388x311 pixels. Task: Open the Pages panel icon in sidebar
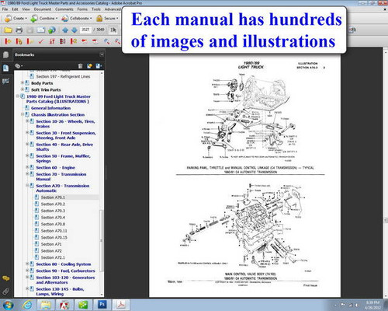click(x=5, y=54)
